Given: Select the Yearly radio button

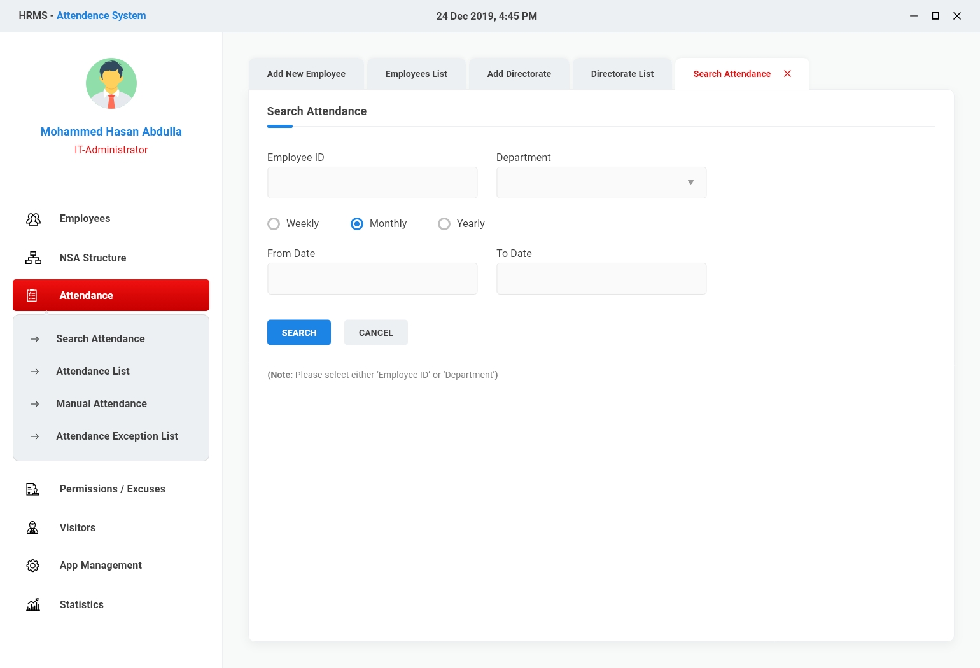Looking at the screenshot, I should [x=444, y=224].
